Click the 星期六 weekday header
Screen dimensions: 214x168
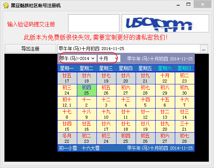click(x=165, y=68)
